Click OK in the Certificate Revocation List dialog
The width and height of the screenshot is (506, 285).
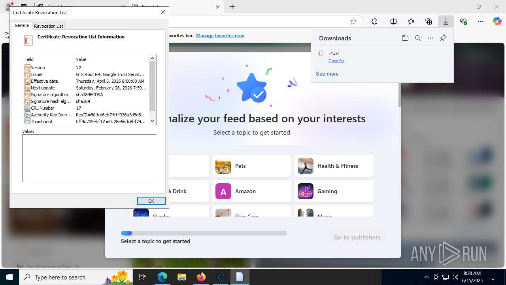click(151, 201)
